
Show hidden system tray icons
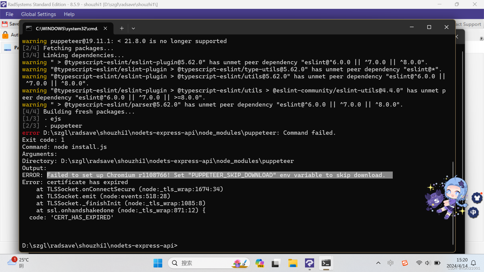[378, 263]
